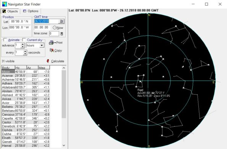Select Alphard in the body list
227x149 pixels.
[26, 95]
